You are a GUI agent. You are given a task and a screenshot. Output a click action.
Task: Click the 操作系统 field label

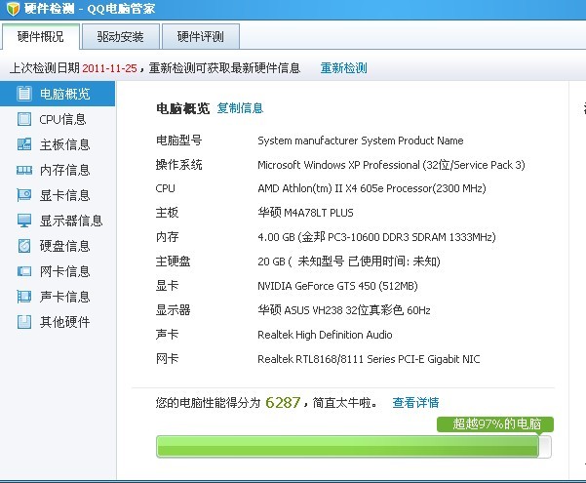pyautogui.click(x=179, y=165)
